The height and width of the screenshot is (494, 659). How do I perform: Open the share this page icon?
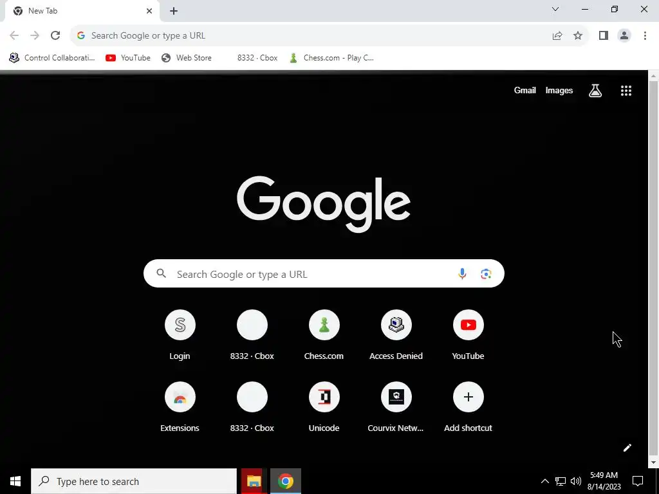pos(557,36)
